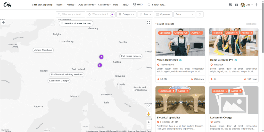Click the my location target icon

pyautogui.click(x=3, y=23)
